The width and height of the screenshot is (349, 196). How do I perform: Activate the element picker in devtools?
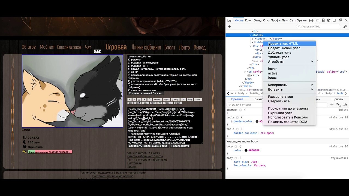229,20
